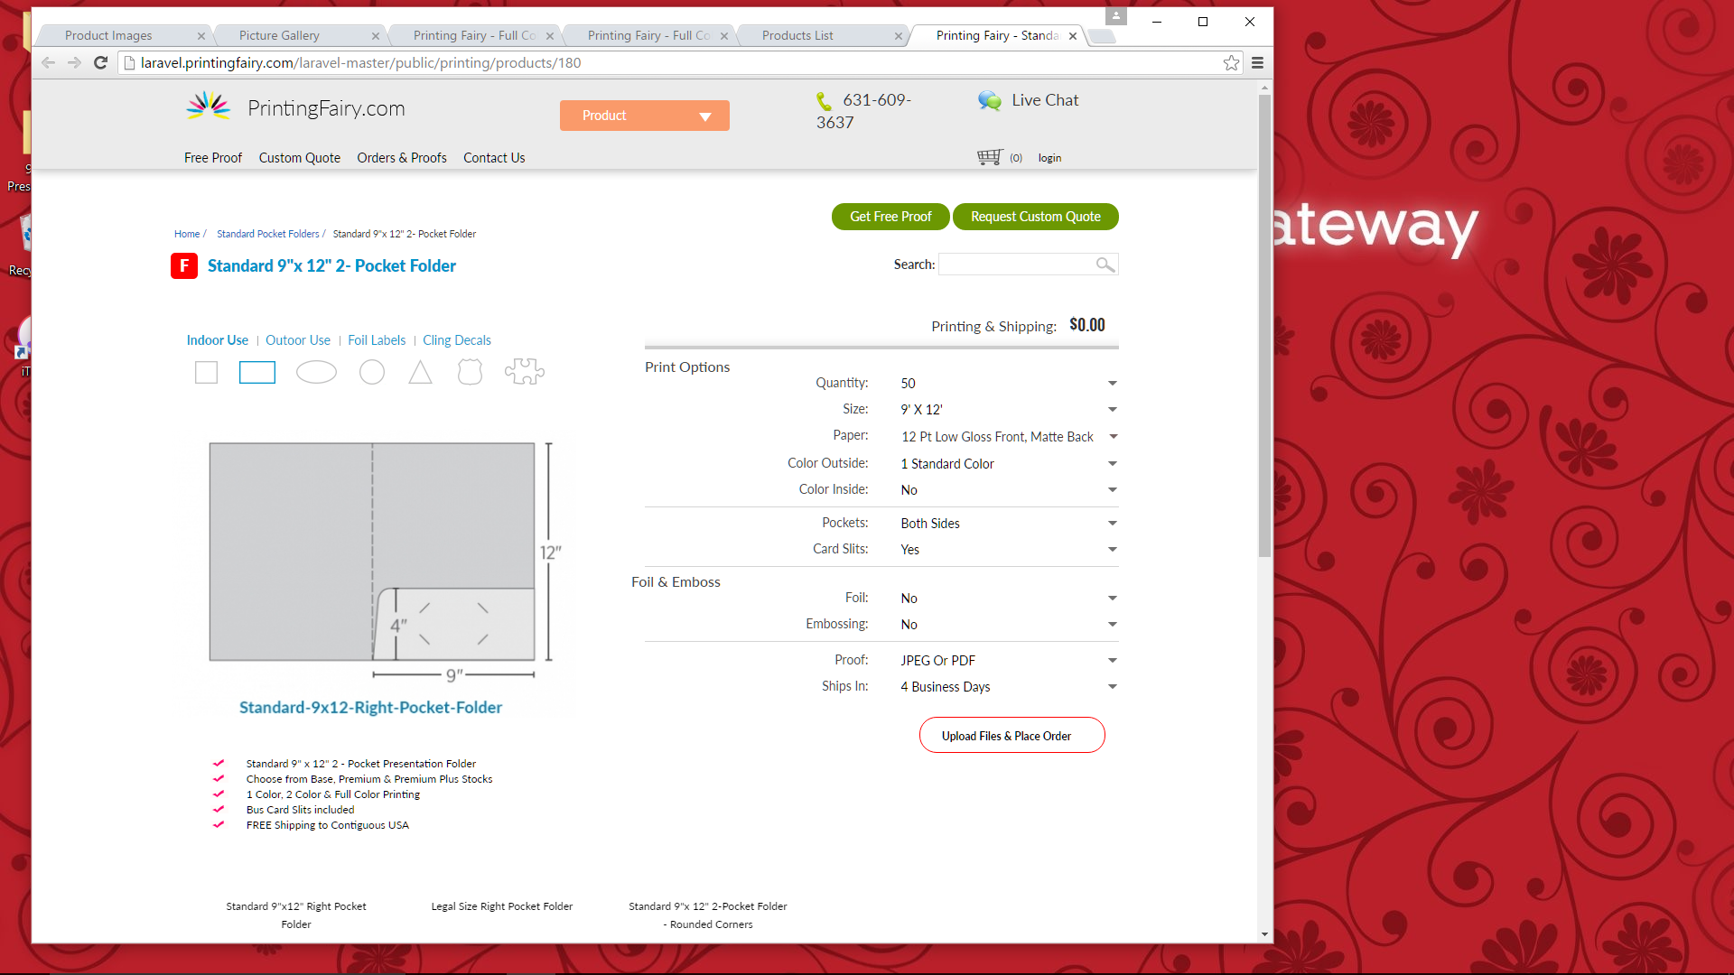Click the red F product icon
The width and height of the screenshot is (1734, 975).
click(x=184, y=266)
